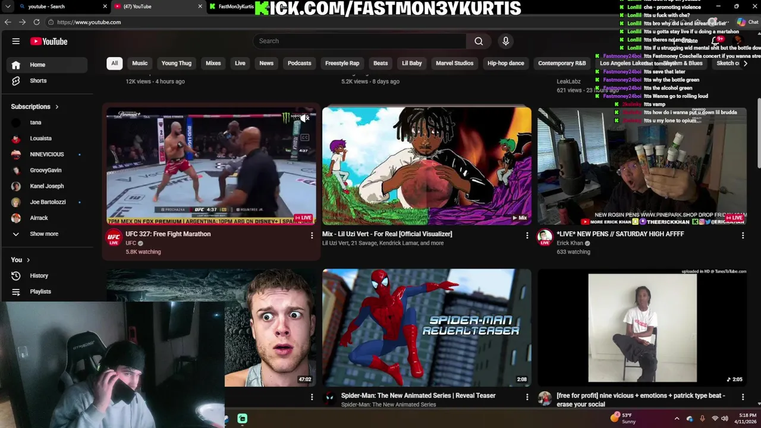
Task: Select the News filter chip
Action: point(266,63)
